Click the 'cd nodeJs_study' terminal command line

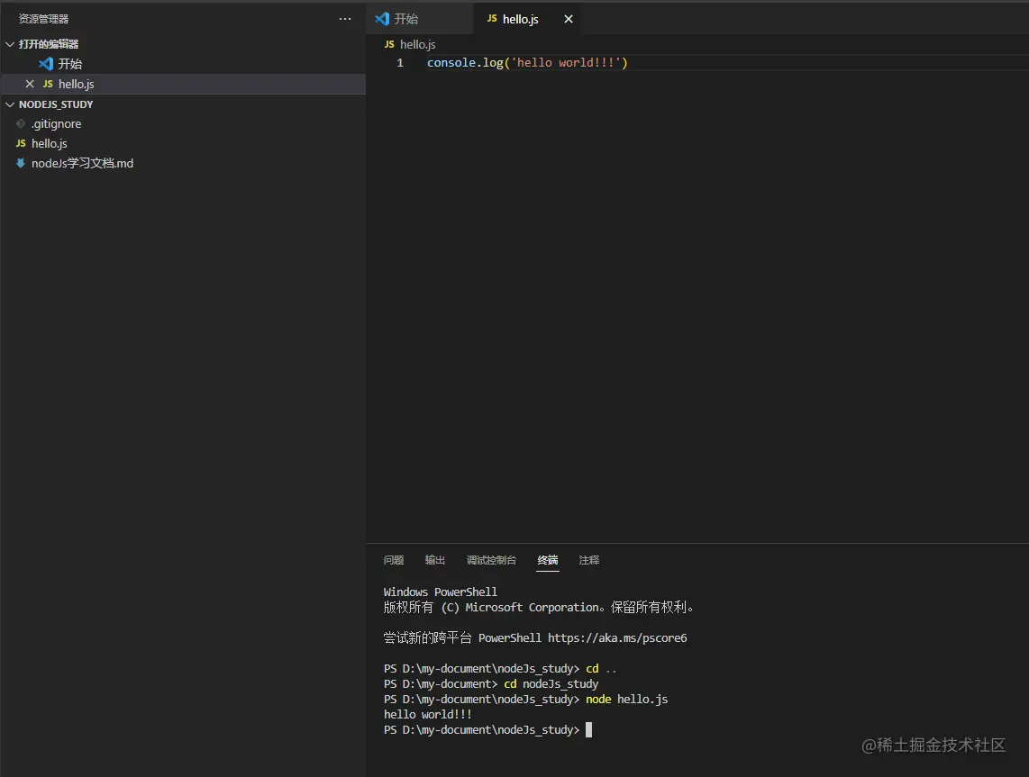tap(491, 684)
